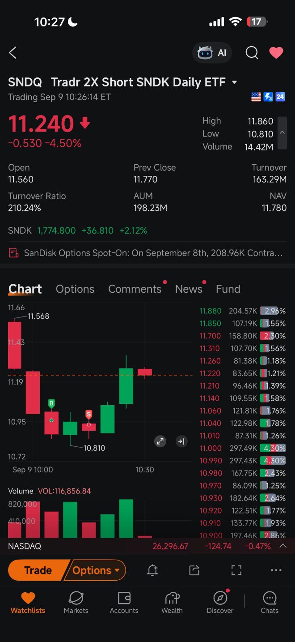Tap the orange Trade button
This screenshot has height=642, width=295.
tap(38, 570)
